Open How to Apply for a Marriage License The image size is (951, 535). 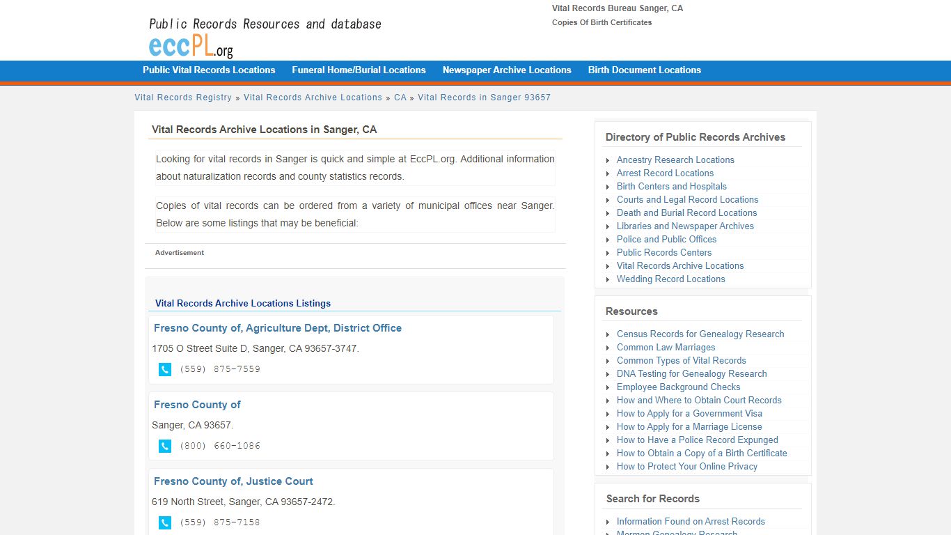[x=689, y=426]
